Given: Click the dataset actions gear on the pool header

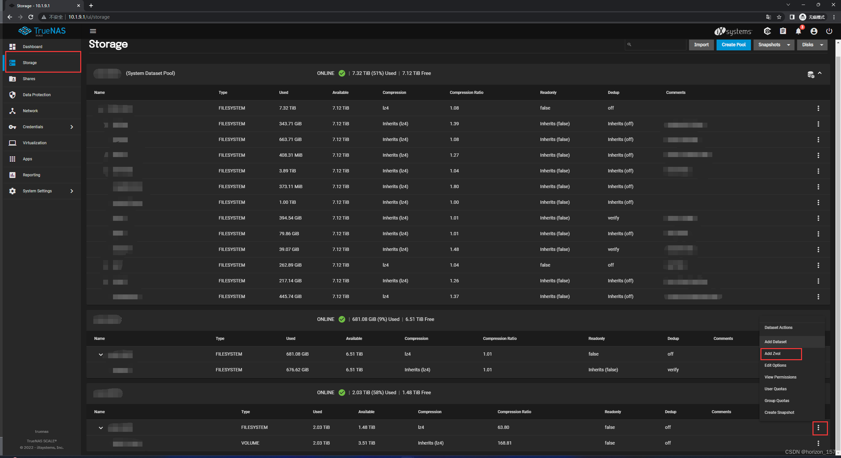Looking at the screenshot, I should [x=811, y=75].
